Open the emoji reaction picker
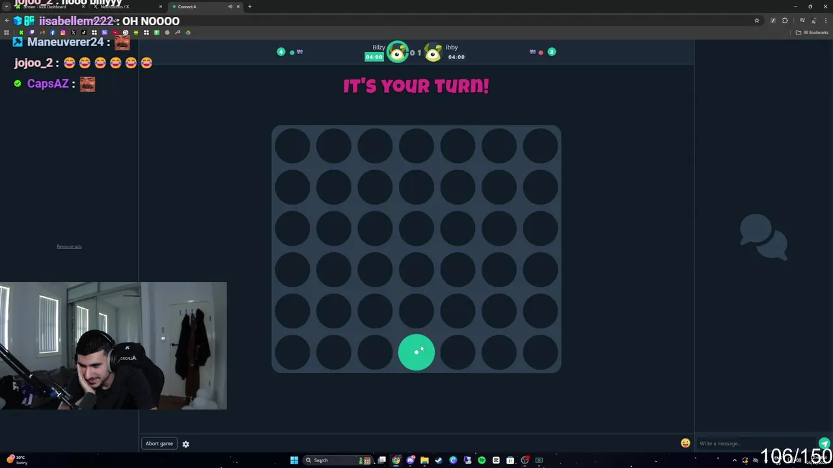The image size is (833, 468). [685, 443]
